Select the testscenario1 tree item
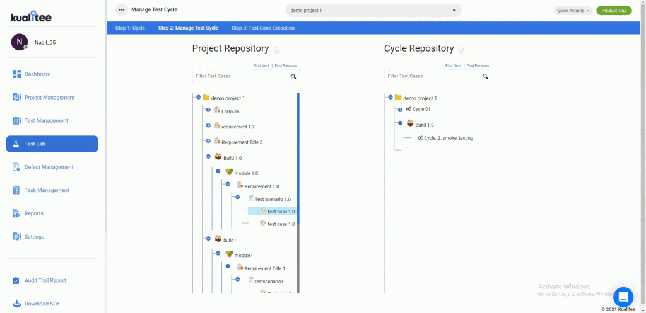The width and height of the screenshot is (646, 313). (269, 282)
